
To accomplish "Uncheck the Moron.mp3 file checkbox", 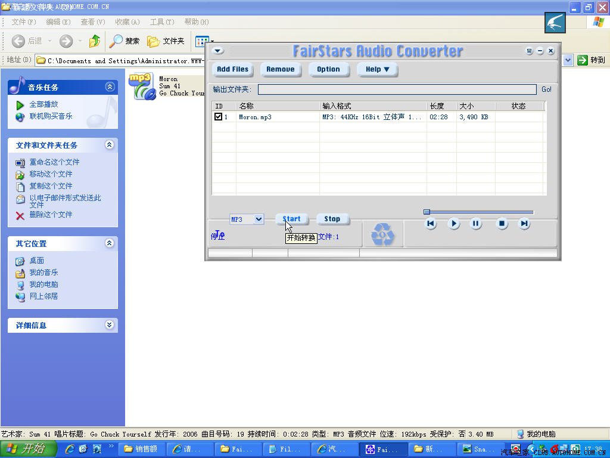I will (219, 117).
